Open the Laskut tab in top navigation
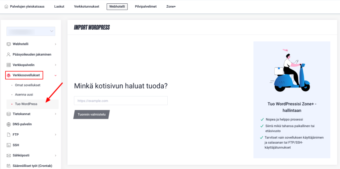 (59, 6)
